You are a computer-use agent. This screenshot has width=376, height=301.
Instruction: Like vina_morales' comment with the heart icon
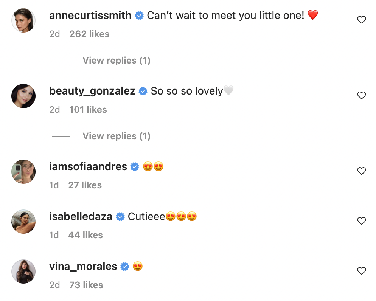point(361,270)
